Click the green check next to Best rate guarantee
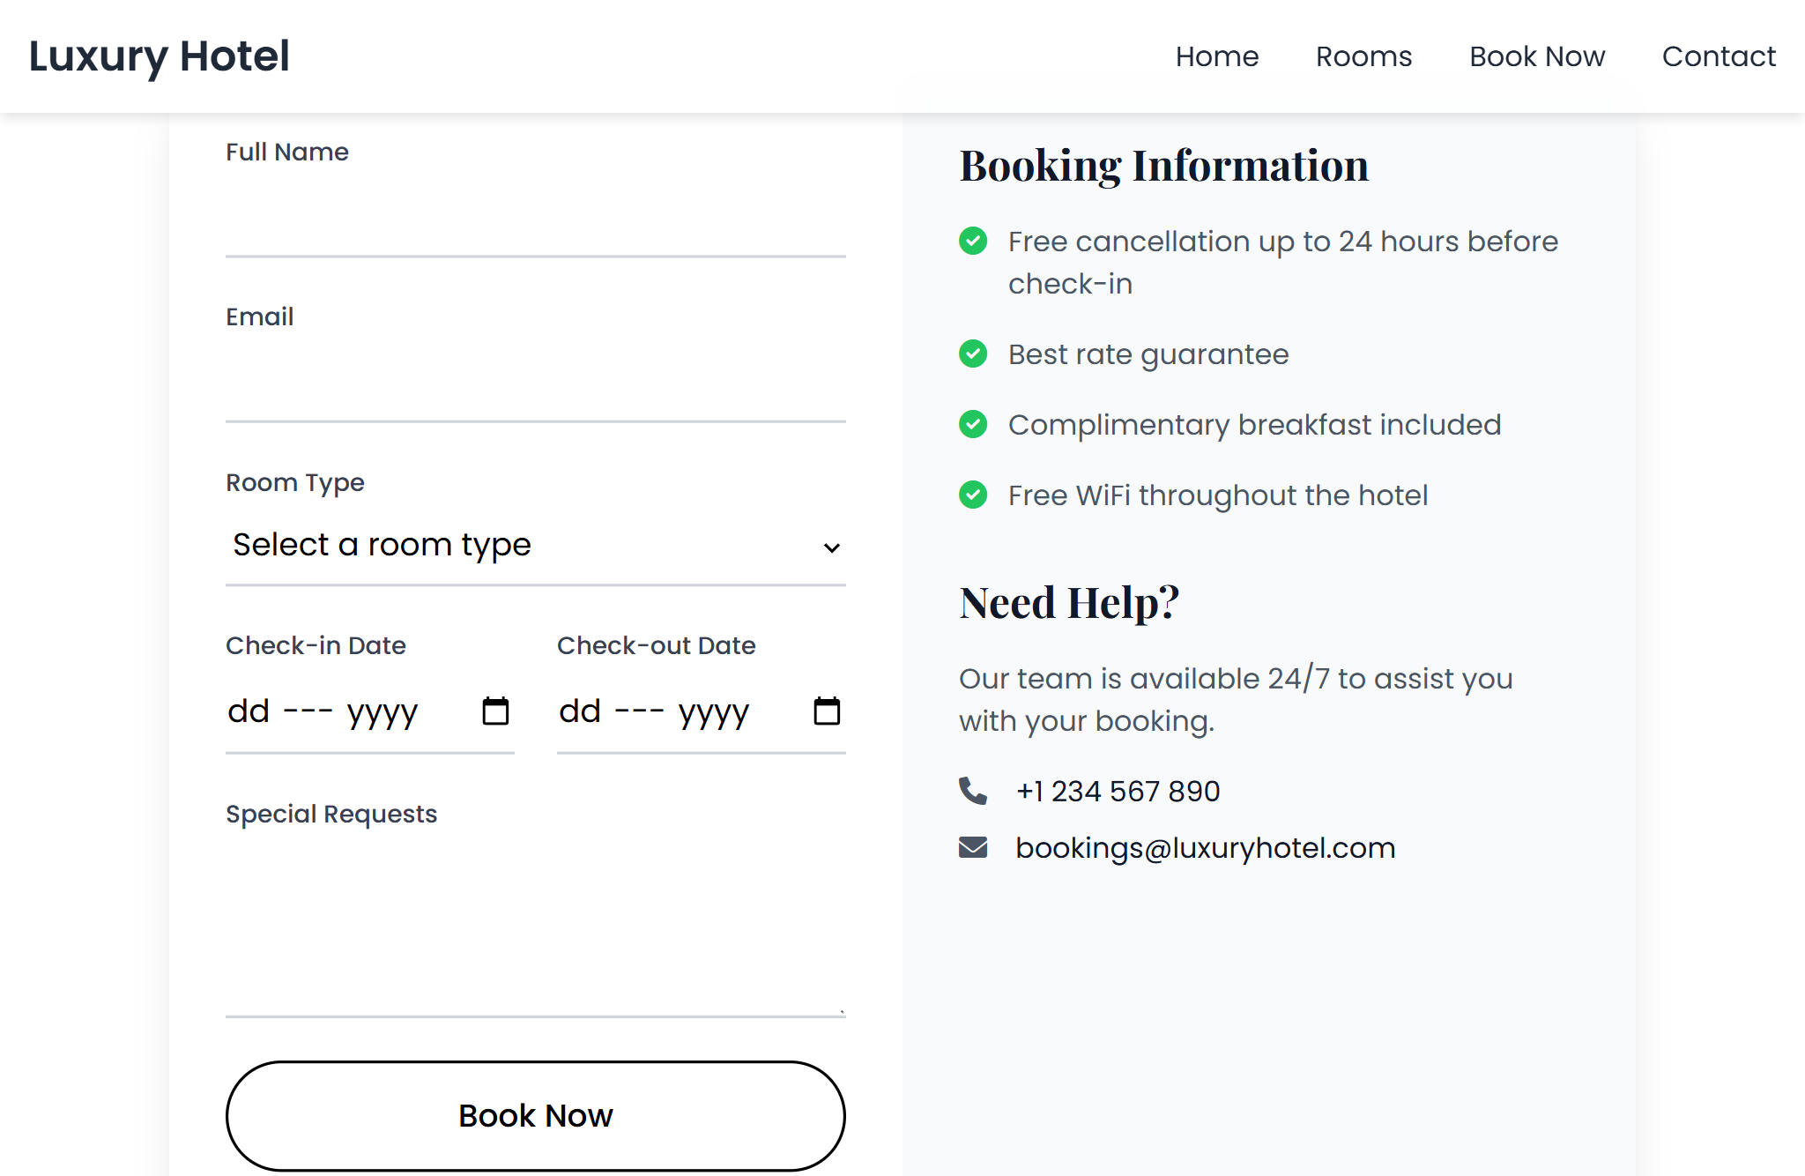Viewport: 1805px width, 1176px height. click(973, 354)
